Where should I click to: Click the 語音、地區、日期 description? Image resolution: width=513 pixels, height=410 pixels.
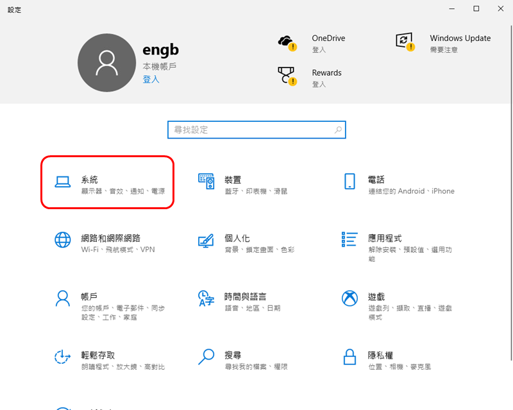(253, 308)
